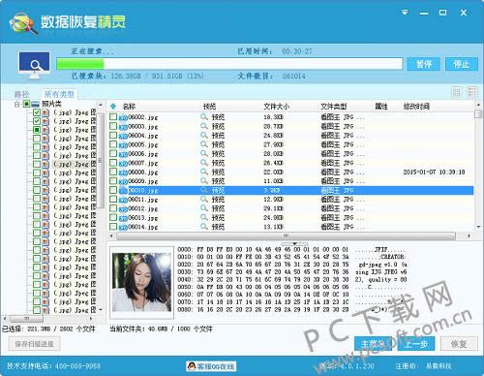
Task: Click the file icon of 06013.jpg
Action: pos(123,218)
